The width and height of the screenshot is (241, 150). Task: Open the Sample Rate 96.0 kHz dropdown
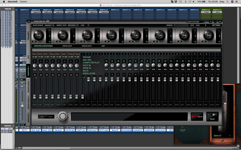tap(73, 25)
